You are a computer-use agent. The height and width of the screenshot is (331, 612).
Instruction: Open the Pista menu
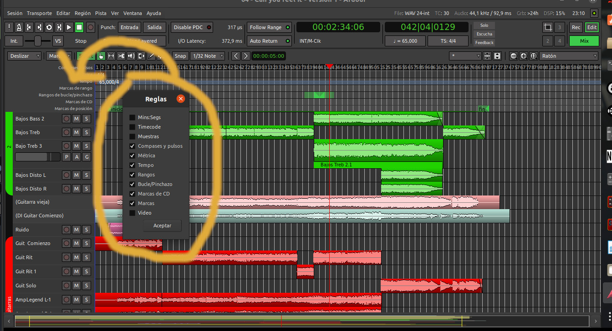coord(101,13)
